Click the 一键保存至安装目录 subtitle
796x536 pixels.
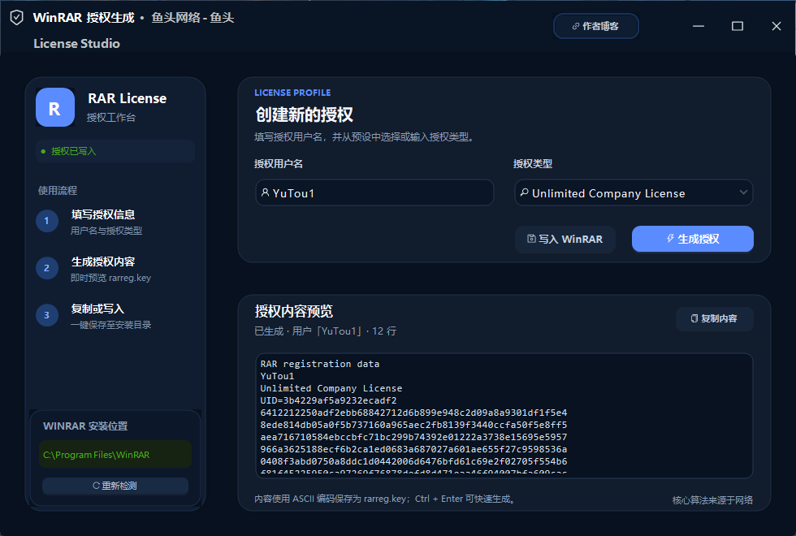[x=110, y=325]
